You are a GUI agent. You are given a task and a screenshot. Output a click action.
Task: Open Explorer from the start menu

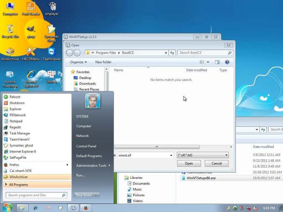coord(37,109)
